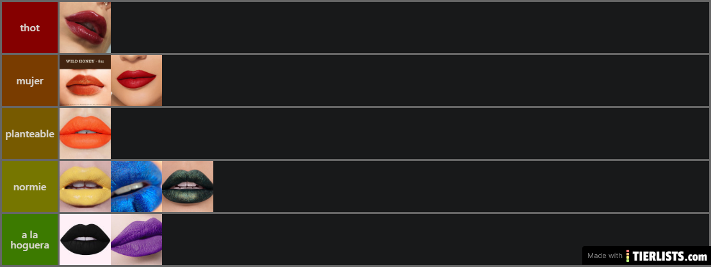Click the colored TierLists logo icon
This screenshot has width=711, height=267.
tap(628, 256)
